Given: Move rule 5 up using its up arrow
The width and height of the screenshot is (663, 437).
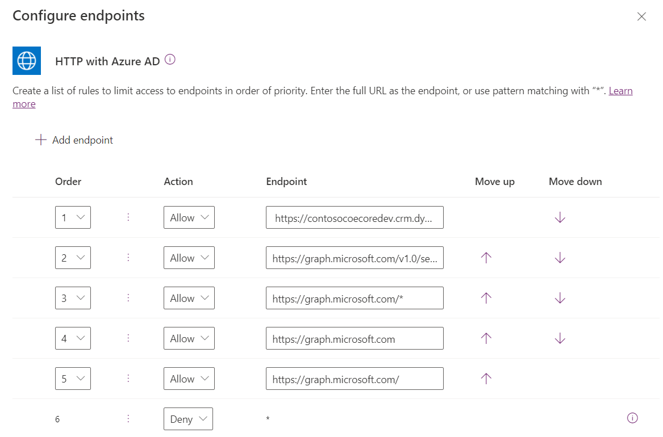Looking at the screenshot, I should point(486,378).
